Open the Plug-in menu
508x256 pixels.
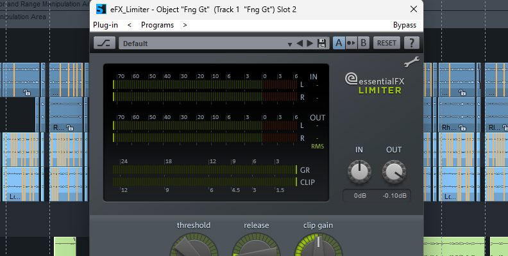point(105,25)
